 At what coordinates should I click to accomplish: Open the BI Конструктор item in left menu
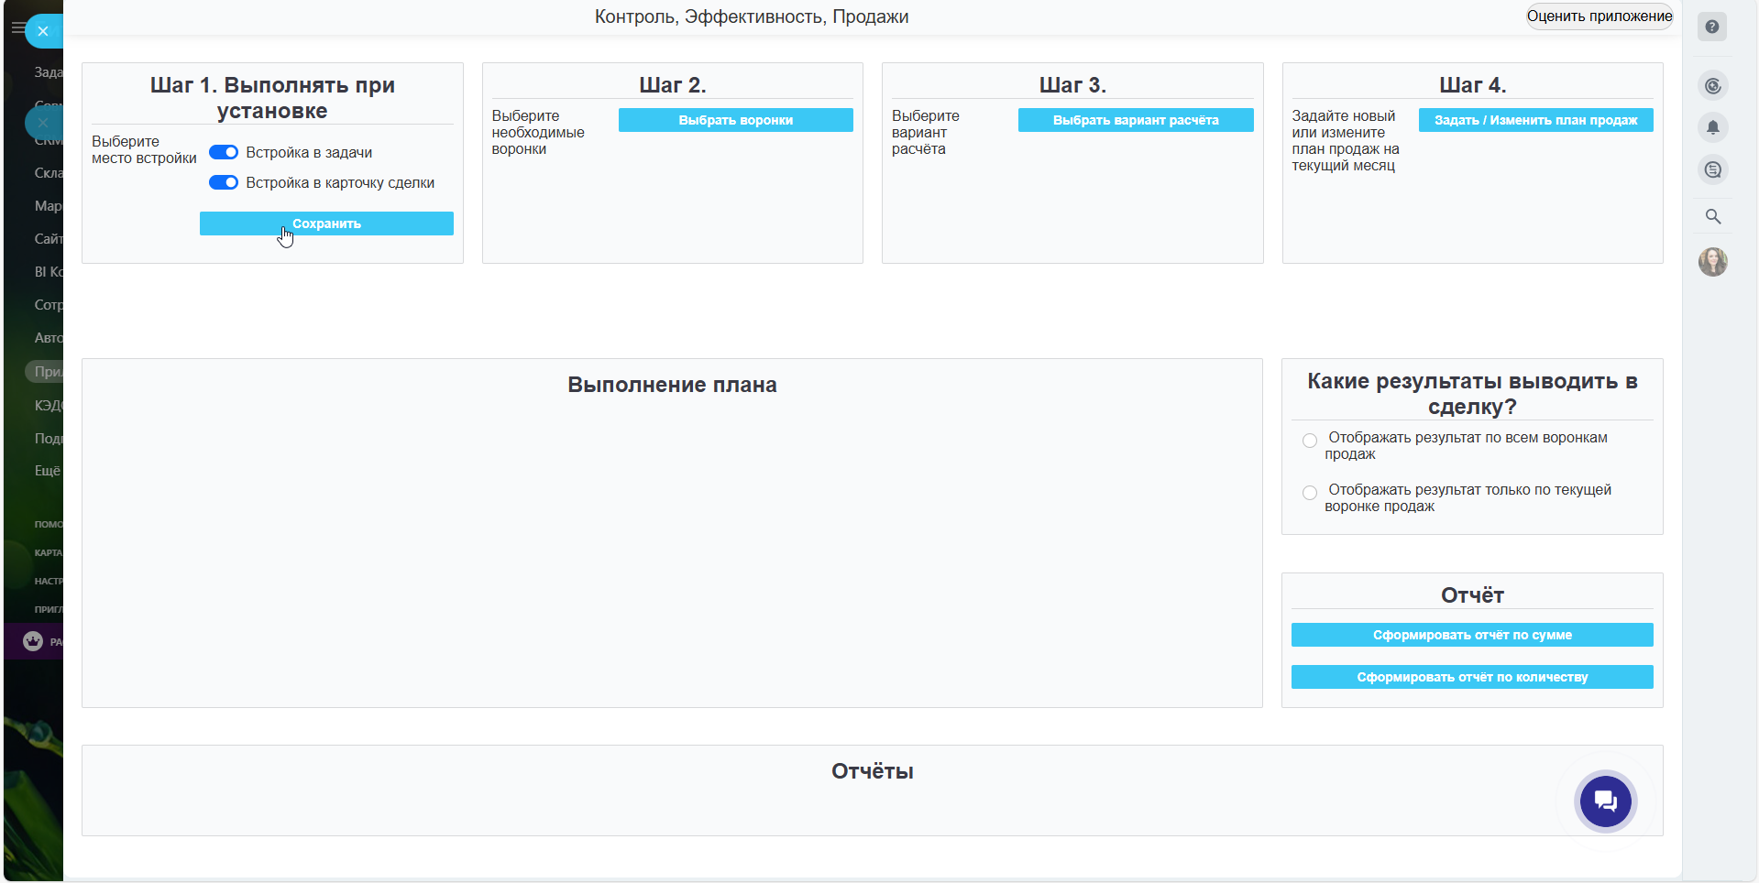[48, 272]
